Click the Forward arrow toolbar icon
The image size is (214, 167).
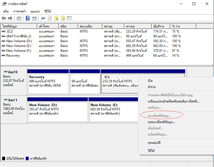10,18
